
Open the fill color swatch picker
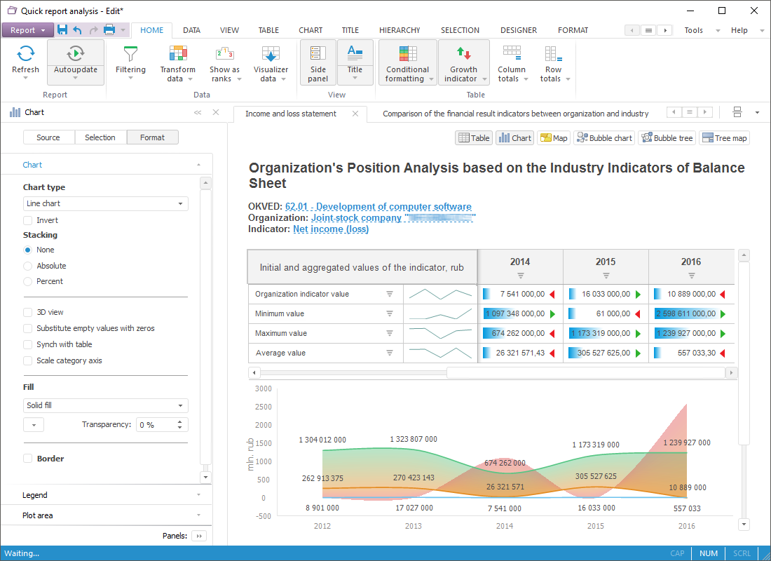click(34, 425)
